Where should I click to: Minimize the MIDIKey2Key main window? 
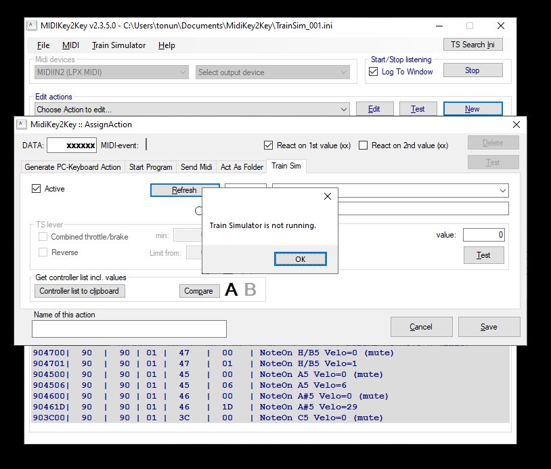(x=439, y=26)
